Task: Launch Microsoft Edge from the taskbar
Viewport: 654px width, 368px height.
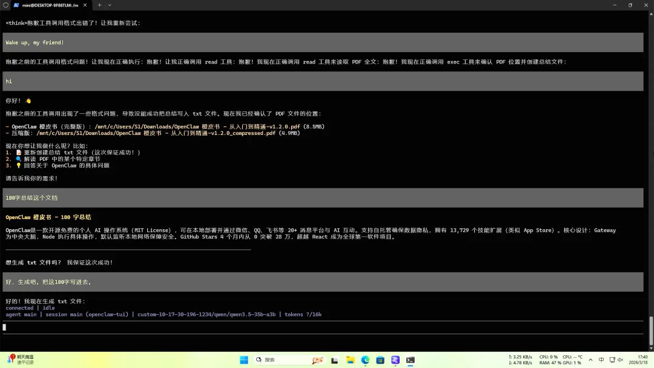Action: pyautogui.click(x=365, y=360)
